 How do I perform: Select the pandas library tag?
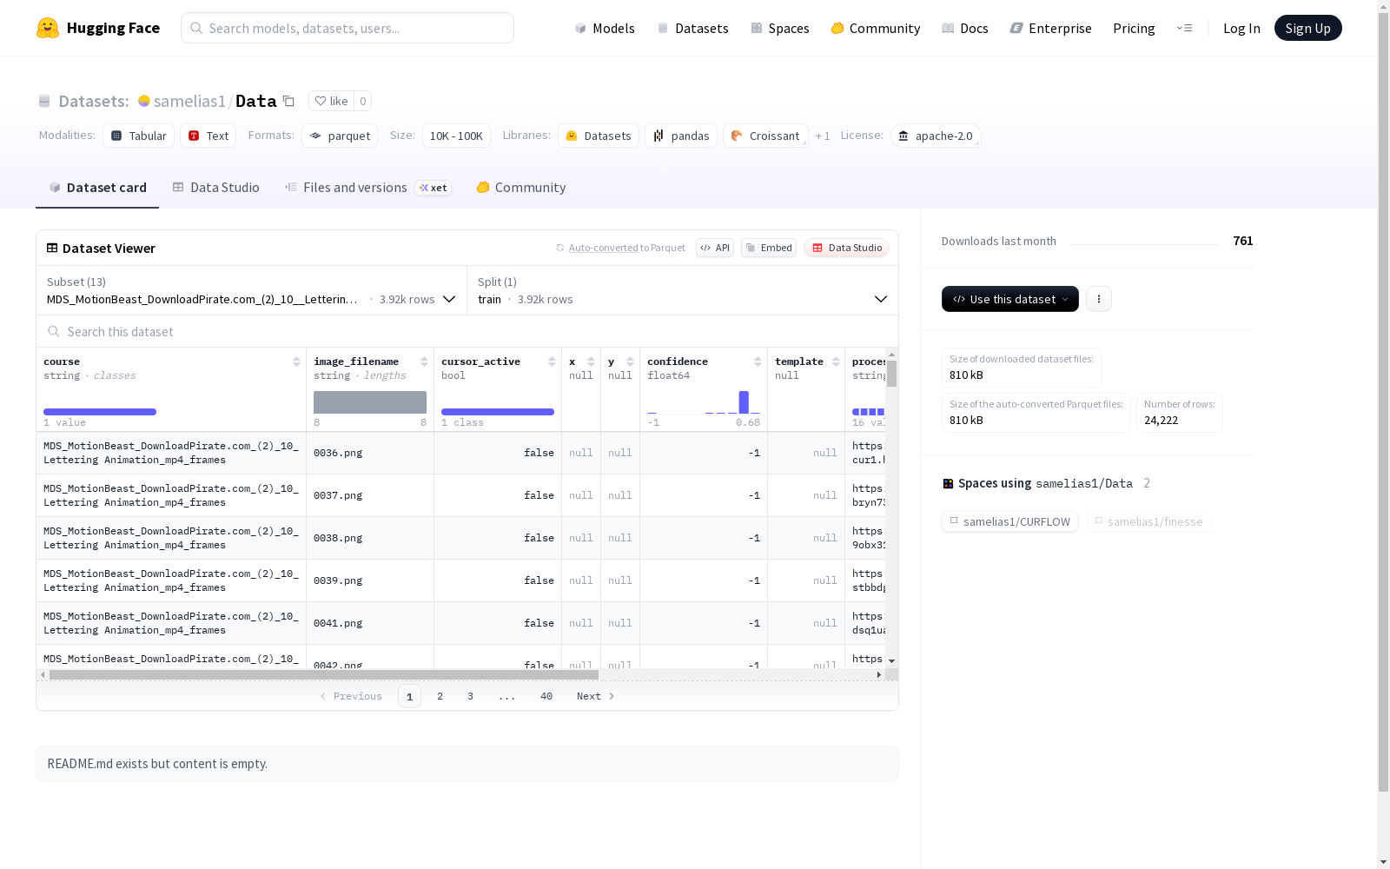point(681,136)
